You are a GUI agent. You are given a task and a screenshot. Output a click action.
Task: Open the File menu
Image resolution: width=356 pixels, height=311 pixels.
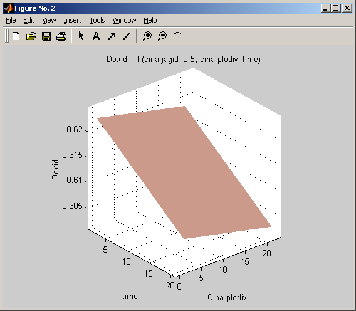11,20
